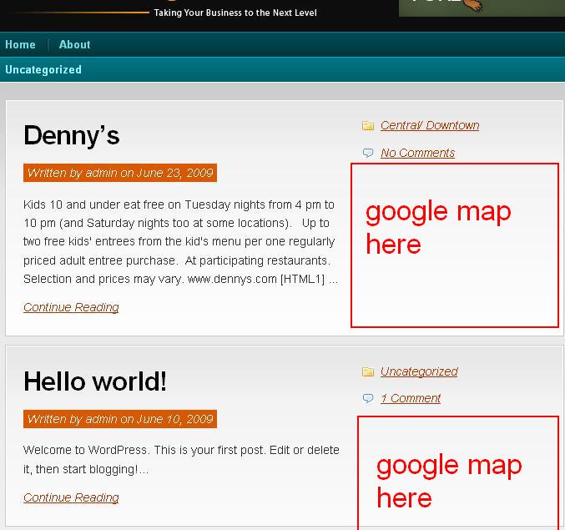
Task: Click Continue Reading under the Denny's post
Action: [x=71, y=307]
